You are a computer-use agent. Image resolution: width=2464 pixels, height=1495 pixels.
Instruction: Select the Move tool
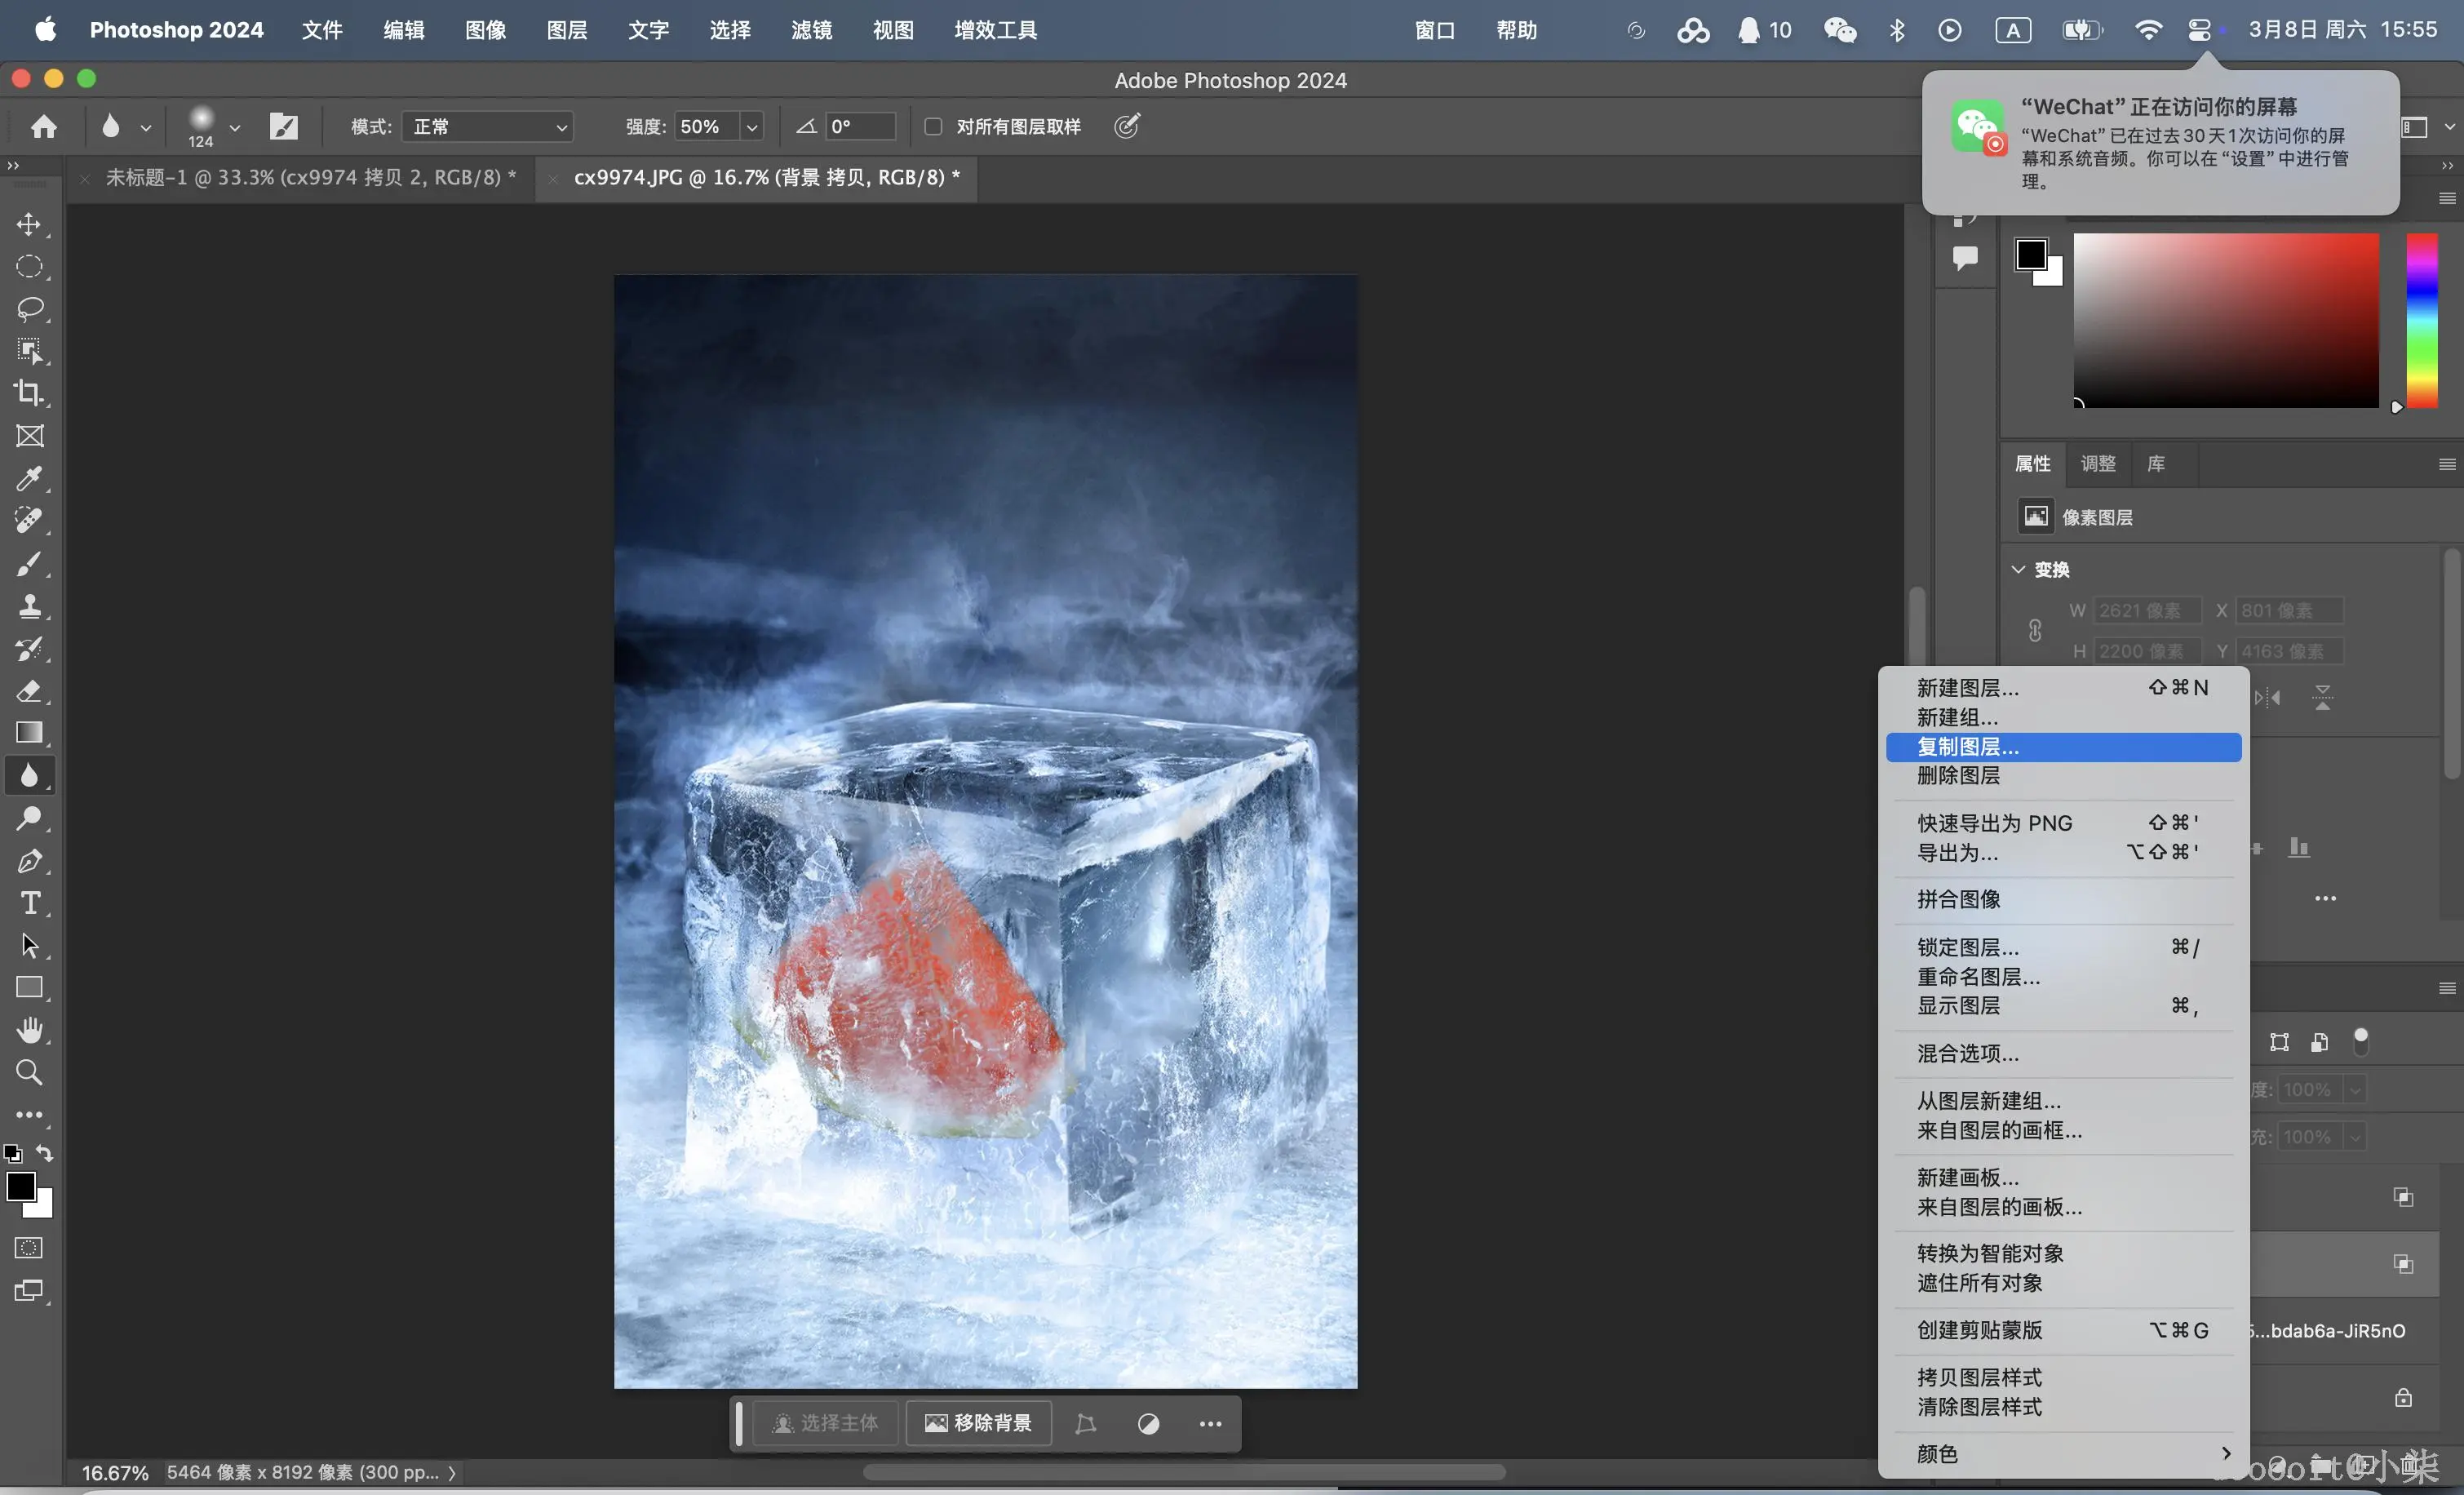click(29, 224)
